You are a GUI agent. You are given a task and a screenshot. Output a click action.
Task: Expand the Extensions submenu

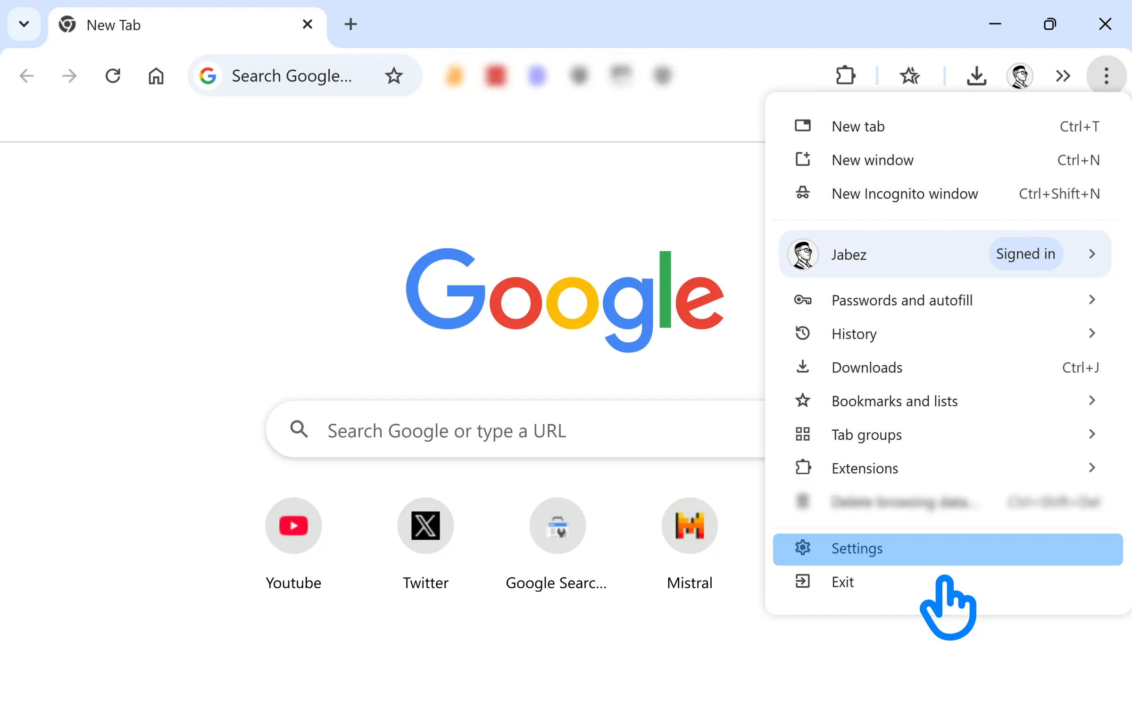click(x=948, y=468)
